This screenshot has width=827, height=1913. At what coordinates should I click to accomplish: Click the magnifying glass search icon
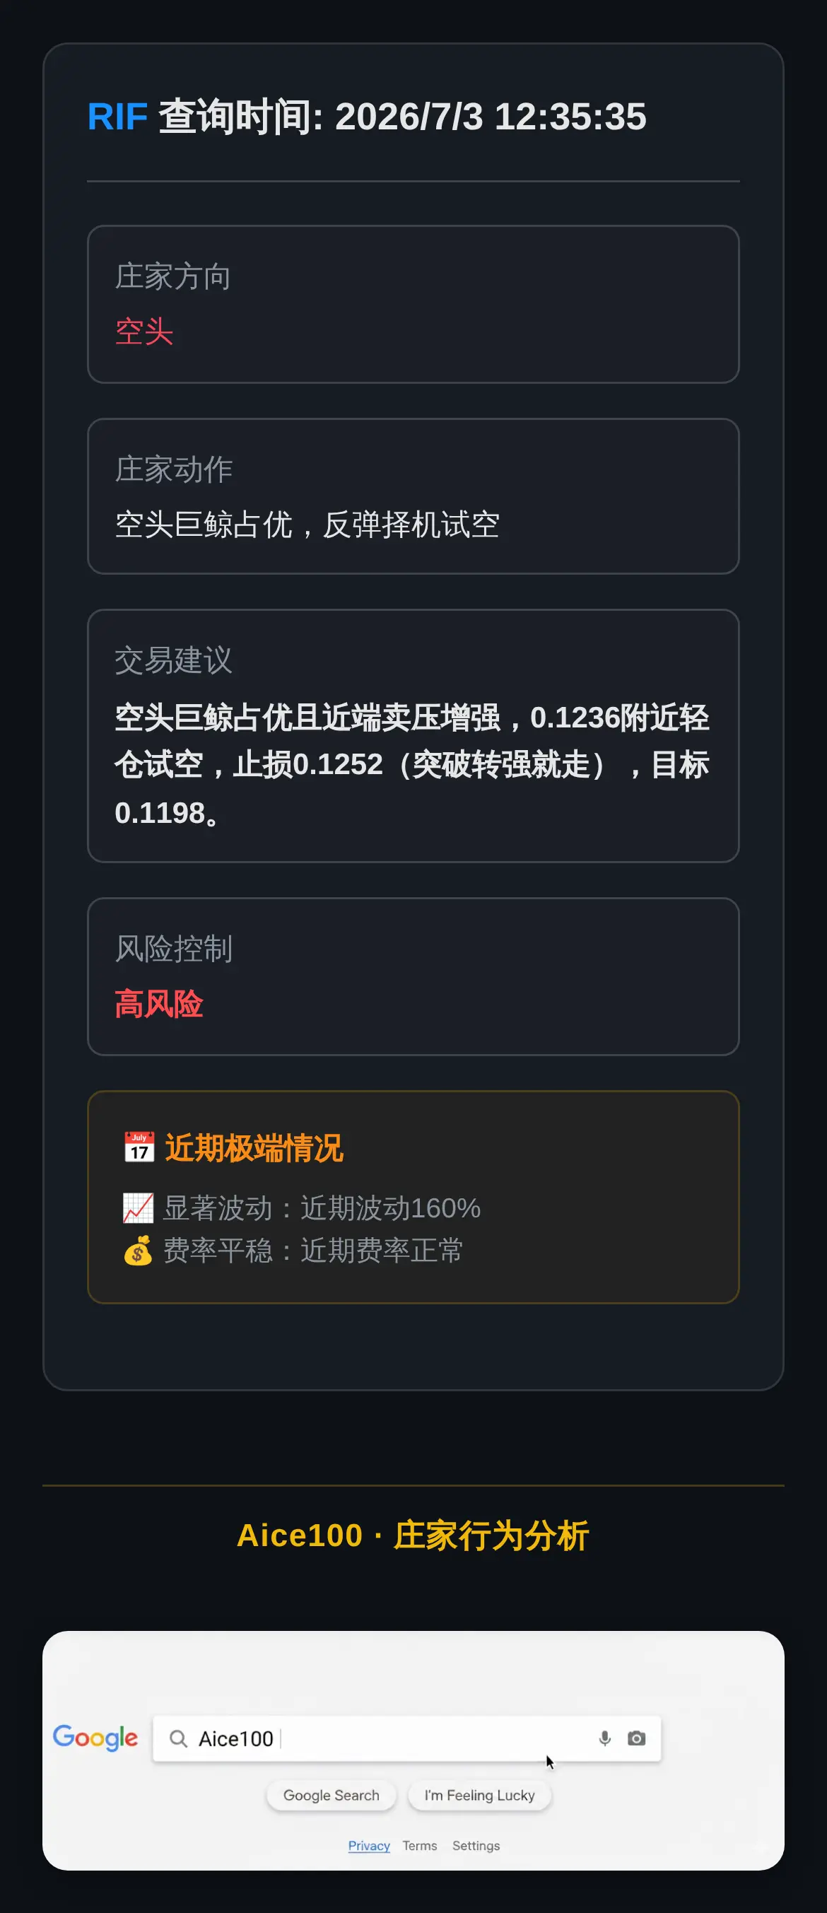178,1738
